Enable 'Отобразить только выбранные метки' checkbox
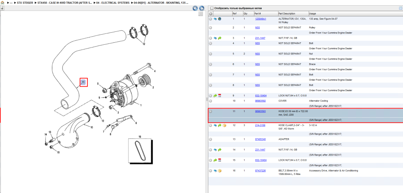 (212, 8)
